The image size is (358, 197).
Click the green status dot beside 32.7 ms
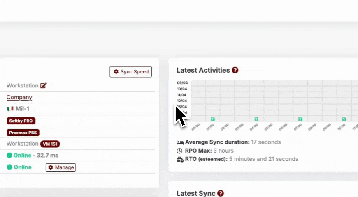pyautogui.click(x=9, y=156)
